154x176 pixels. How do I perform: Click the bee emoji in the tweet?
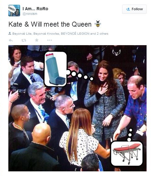(x=98, y=24)
